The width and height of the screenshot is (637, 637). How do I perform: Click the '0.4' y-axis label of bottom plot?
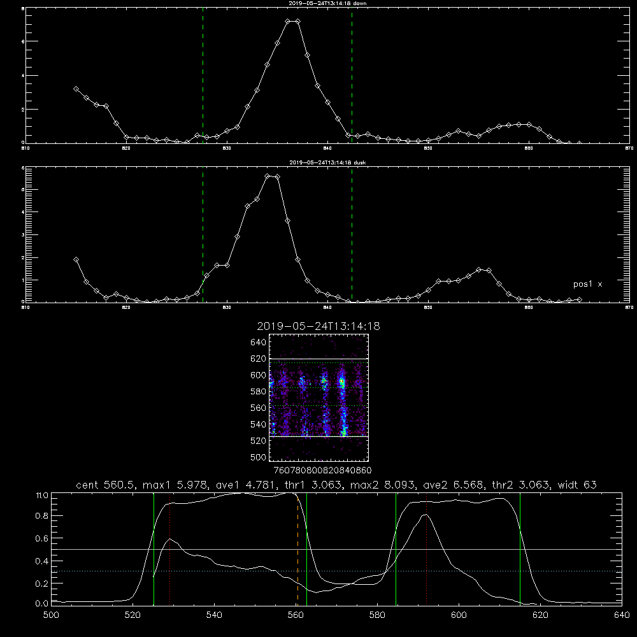pyautogui.click(x=41, y=561)
